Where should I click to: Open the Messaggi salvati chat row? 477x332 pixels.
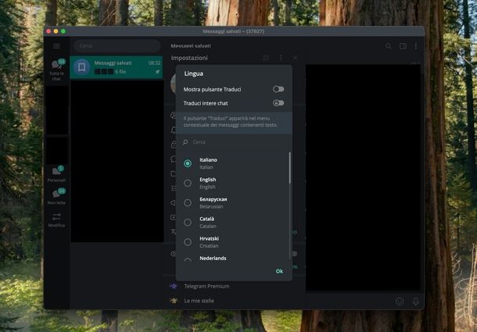(117, 67)
